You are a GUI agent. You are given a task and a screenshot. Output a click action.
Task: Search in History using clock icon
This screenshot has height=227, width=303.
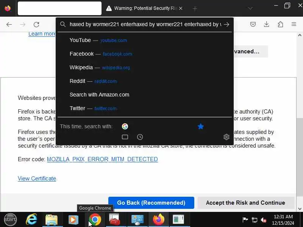[140, 137]
